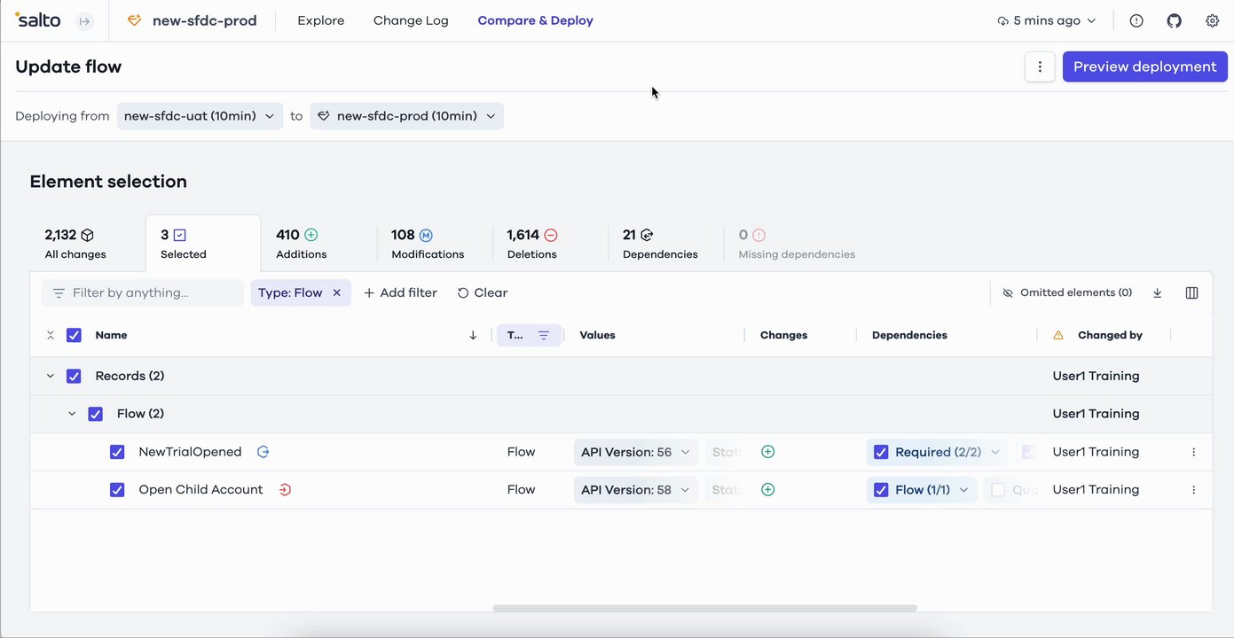Remove the Type: Flow filter chip
This screenshot has height=638, width=1234.
[x=337, y=292]
